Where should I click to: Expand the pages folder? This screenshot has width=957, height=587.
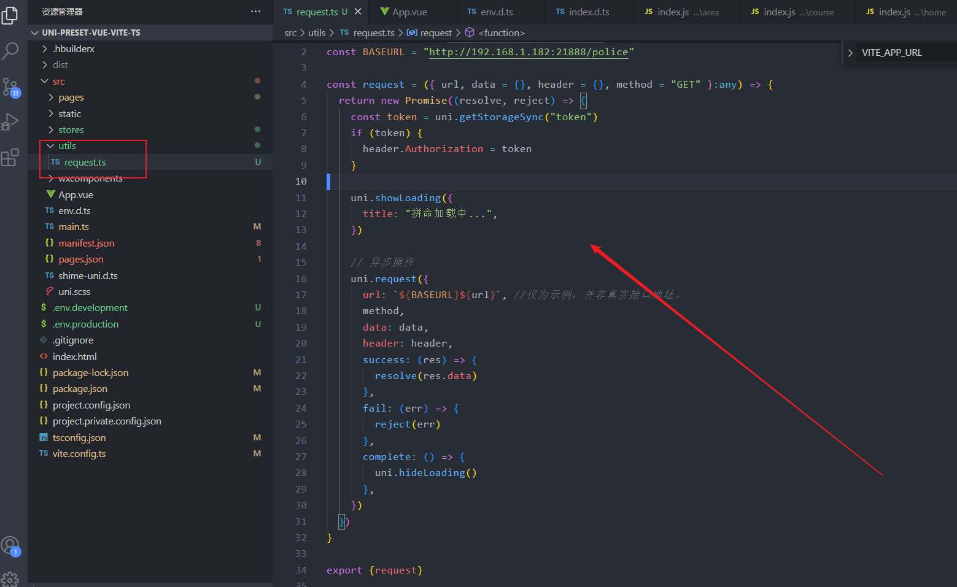[x=50, y=97]
